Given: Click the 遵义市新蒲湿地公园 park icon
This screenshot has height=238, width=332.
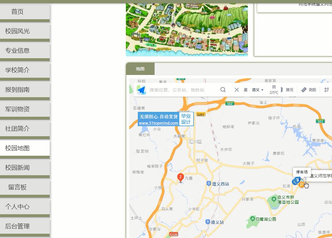Looking at the screenshot, I should [274, 199].
